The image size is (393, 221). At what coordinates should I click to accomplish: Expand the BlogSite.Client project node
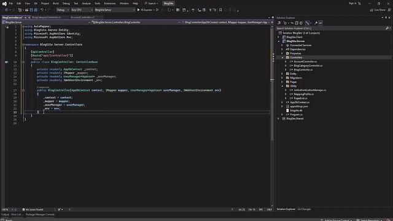[278, 37]
